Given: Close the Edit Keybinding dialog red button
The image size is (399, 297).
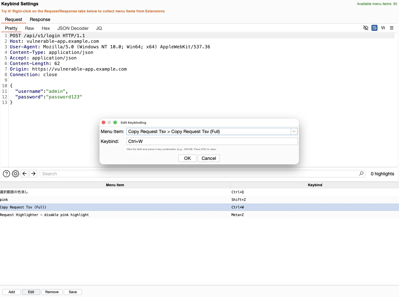Looking at the screenshot, I should coord(103,122).
